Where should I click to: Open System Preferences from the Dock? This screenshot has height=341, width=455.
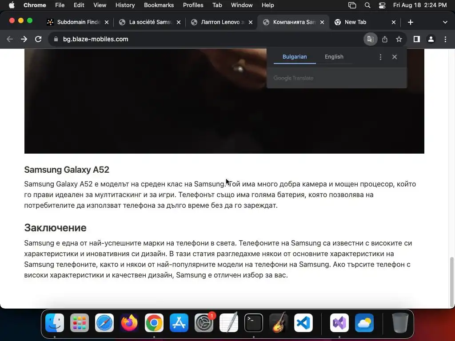click(204, 323)
